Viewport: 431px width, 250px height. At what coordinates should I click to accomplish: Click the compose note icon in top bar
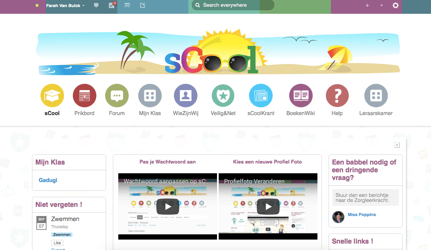coord(143,5)
